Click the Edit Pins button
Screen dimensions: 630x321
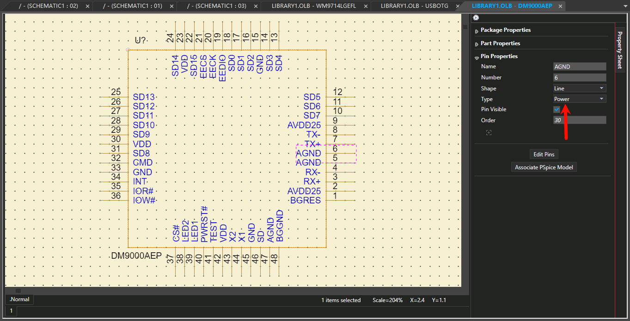point(544,154)
